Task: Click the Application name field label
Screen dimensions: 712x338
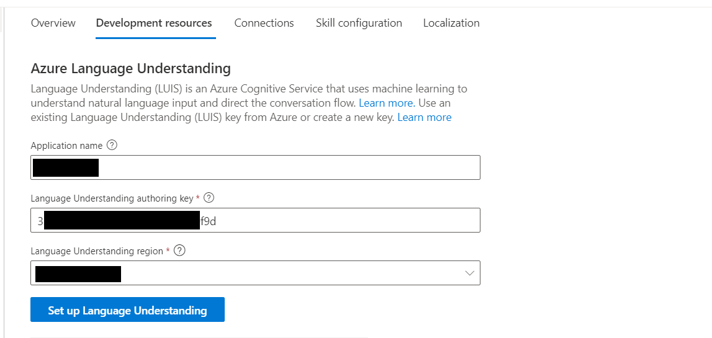Action: tap(67, 146)
